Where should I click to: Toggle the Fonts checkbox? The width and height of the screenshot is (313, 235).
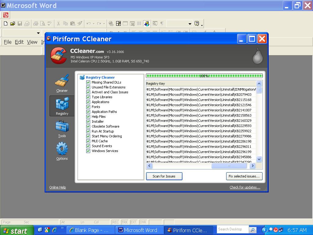88,107
